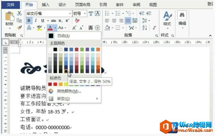Click the Copy icon in clipboard group
The image size is (215, 136).
19,21
